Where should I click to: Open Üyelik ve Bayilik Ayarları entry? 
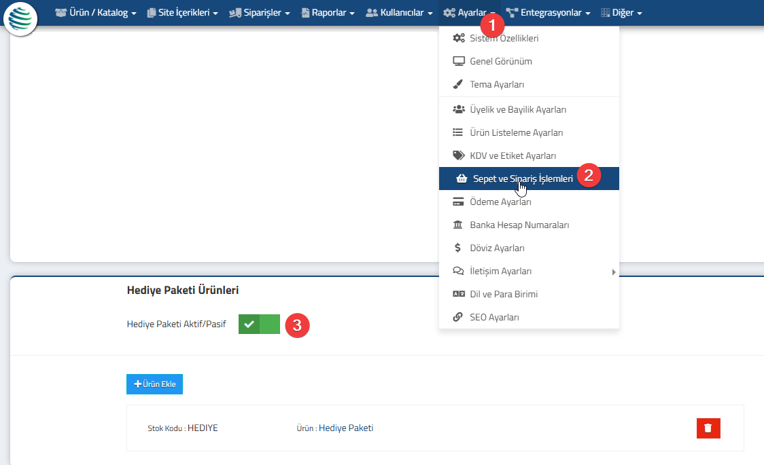(529, 109)
